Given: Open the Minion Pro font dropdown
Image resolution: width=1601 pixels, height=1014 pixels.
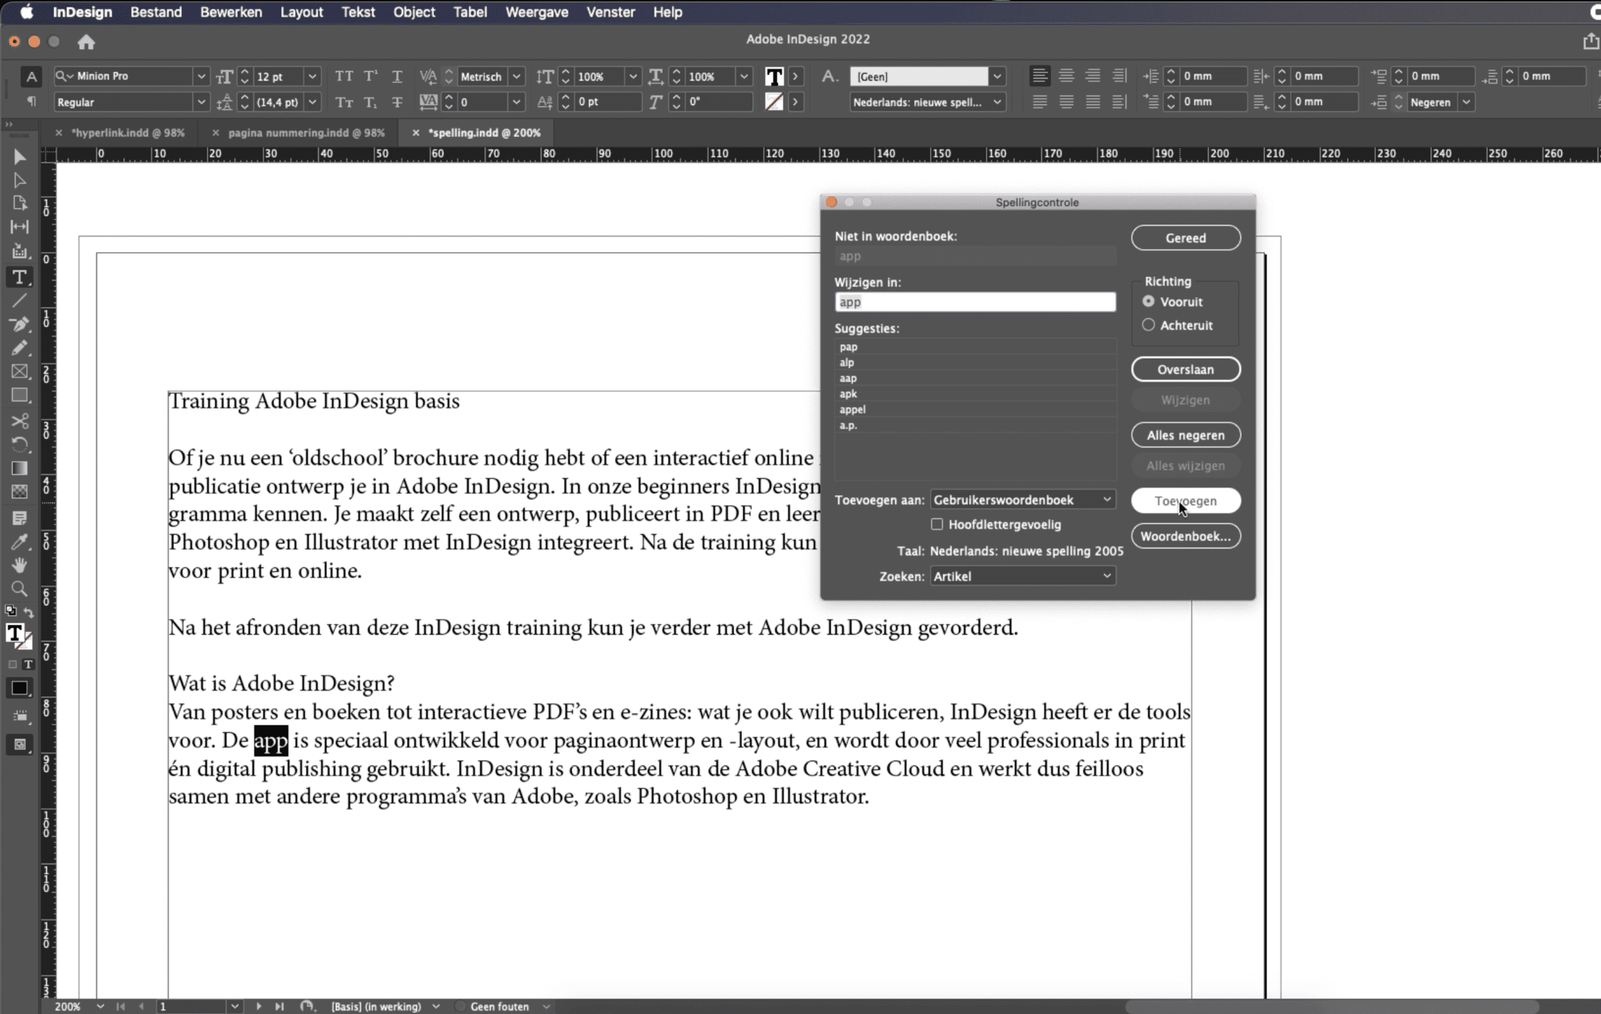Looking at the screenshot, I should click(x=201, y=76).
